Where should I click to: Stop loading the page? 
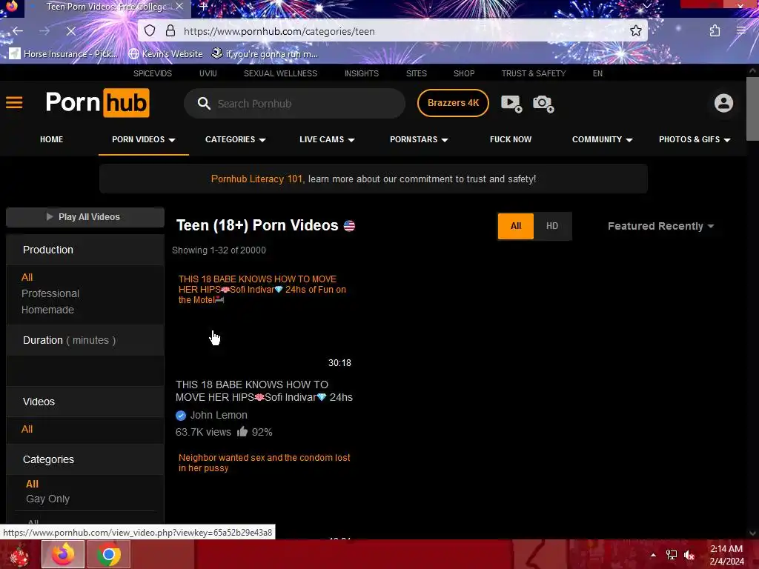point(70,31)
